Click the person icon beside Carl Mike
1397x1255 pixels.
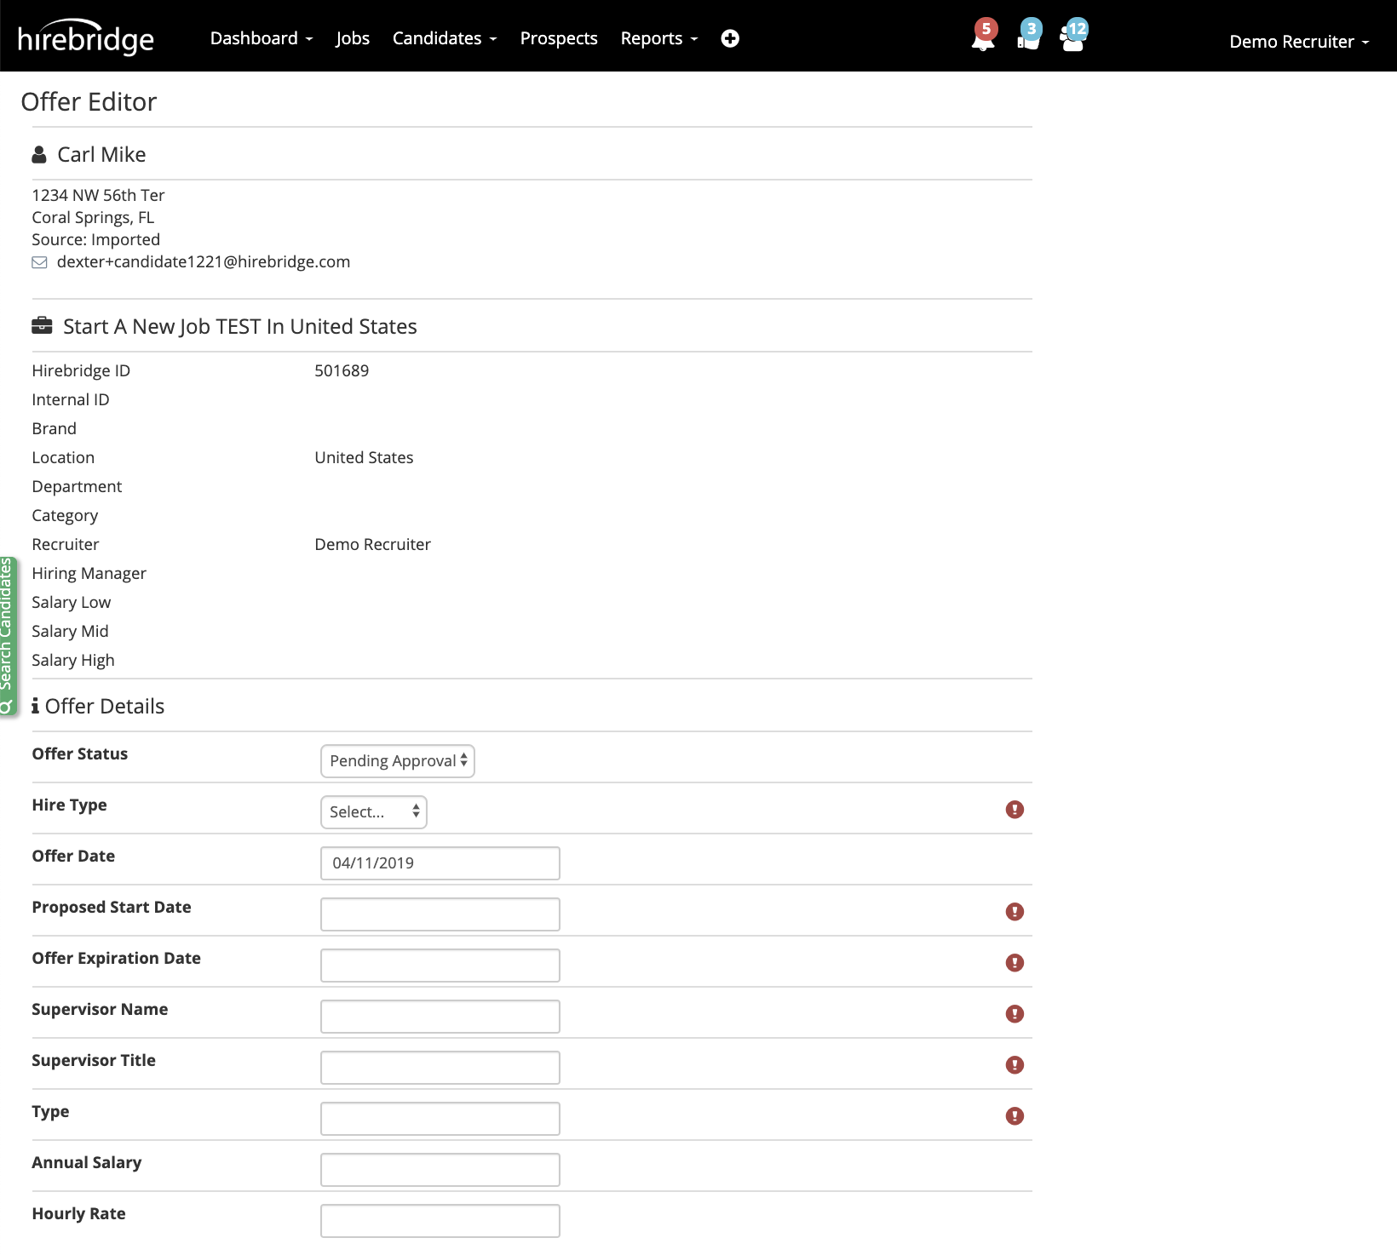[38, 154]
